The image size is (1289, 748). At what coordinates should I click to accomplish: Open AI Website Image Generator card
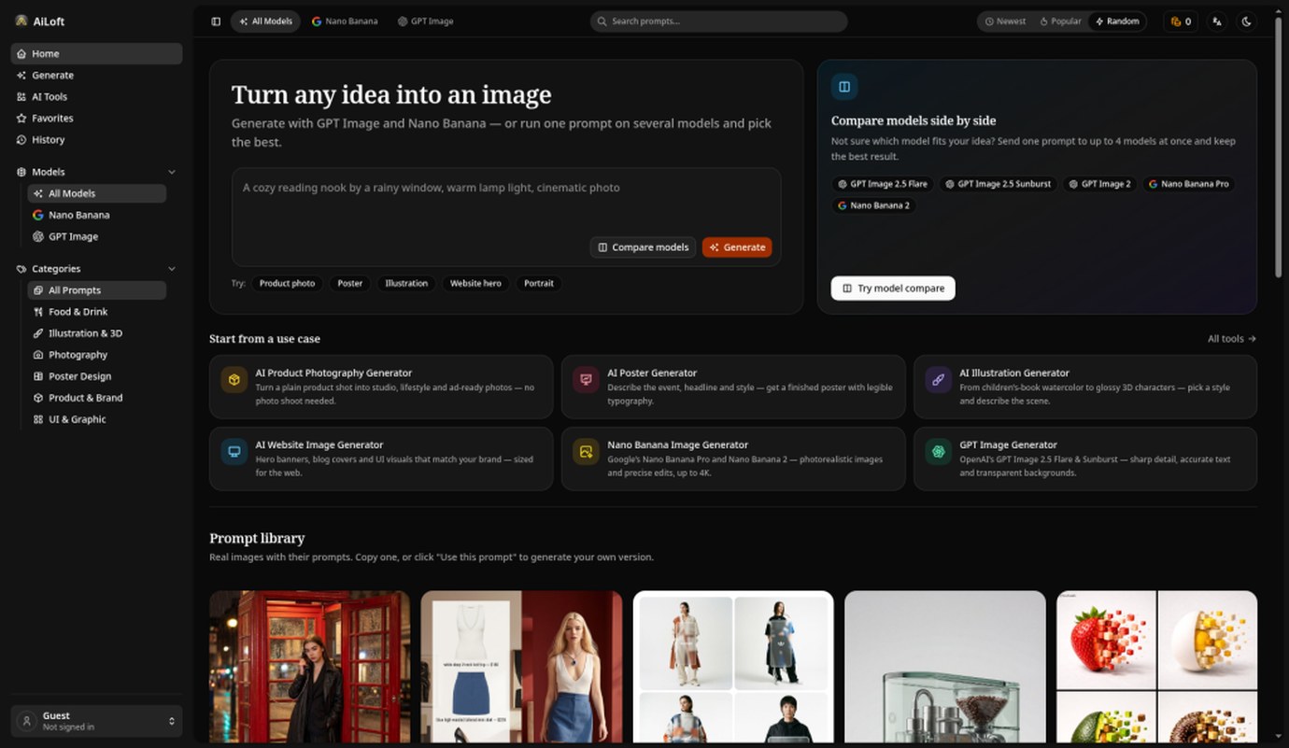tap(381, 459)
